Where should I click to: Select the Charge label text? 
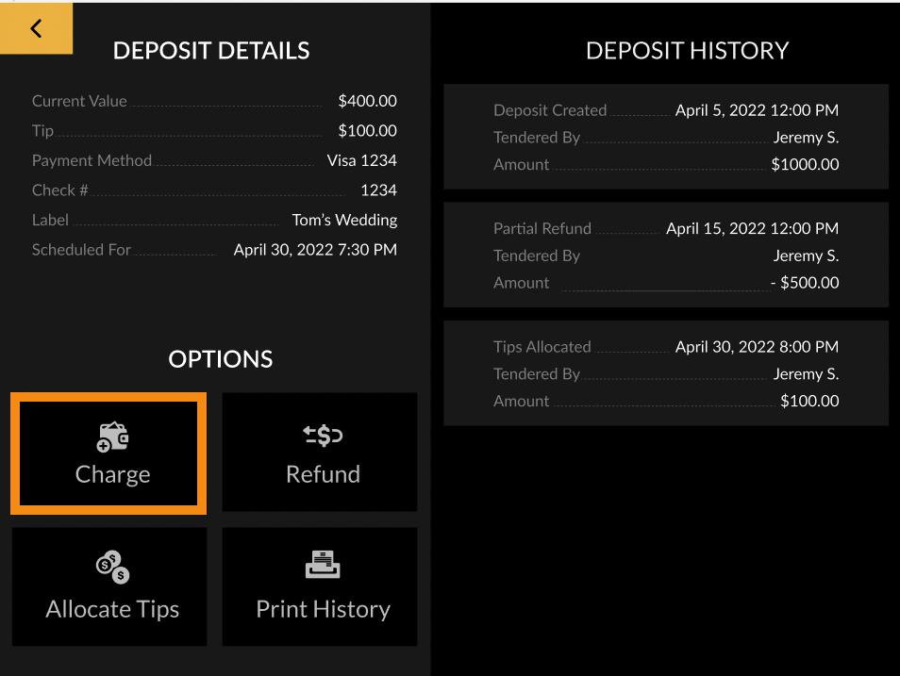tap(112, 474)
